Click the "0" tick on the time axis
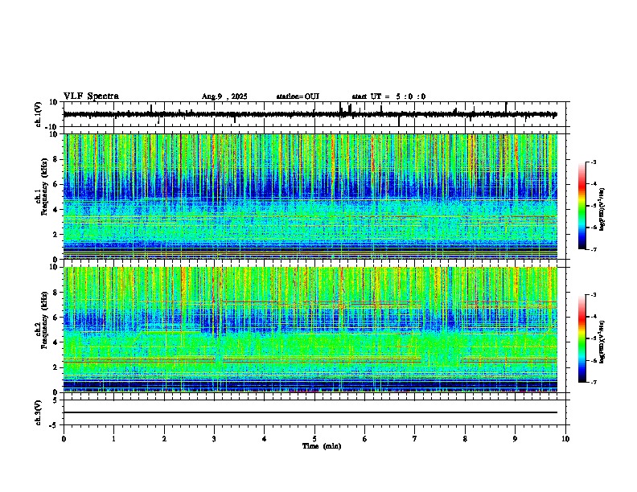The width and height of the screenshot is (637, 492). coord(64,439)
